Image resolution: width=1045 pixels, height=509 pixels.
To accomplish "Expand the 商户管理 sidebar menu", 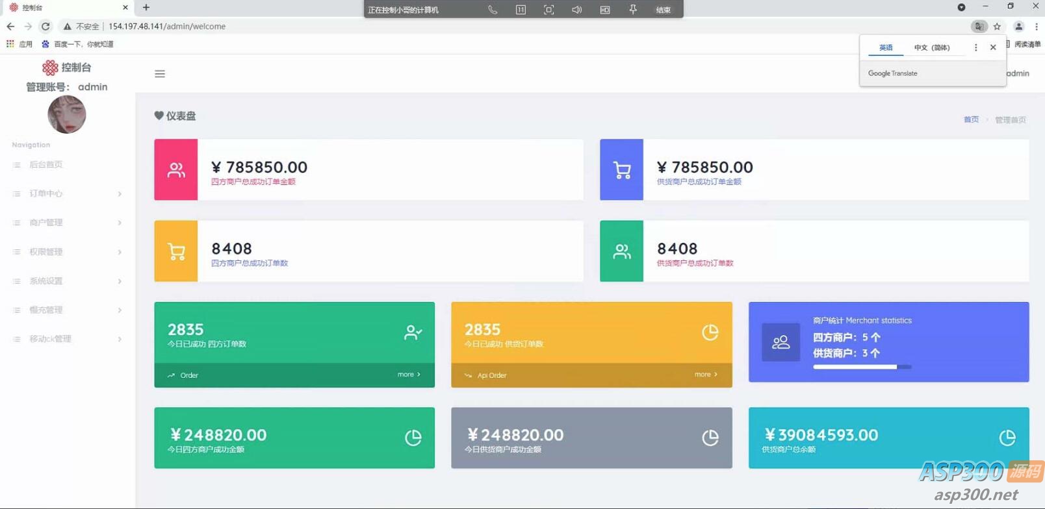I will [x=66, y=223].
